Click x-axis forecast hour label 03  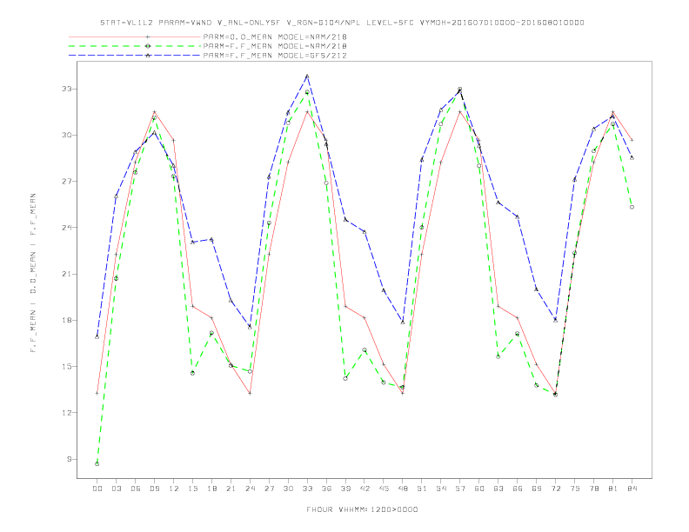(116, 489)
